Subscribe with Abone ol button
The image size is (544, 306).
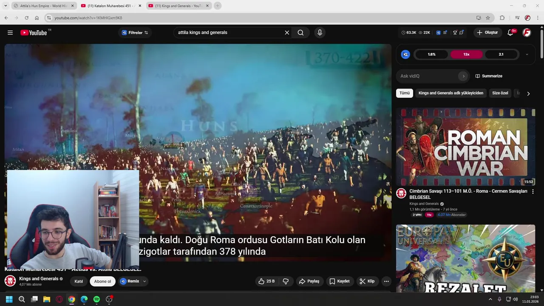102,281
